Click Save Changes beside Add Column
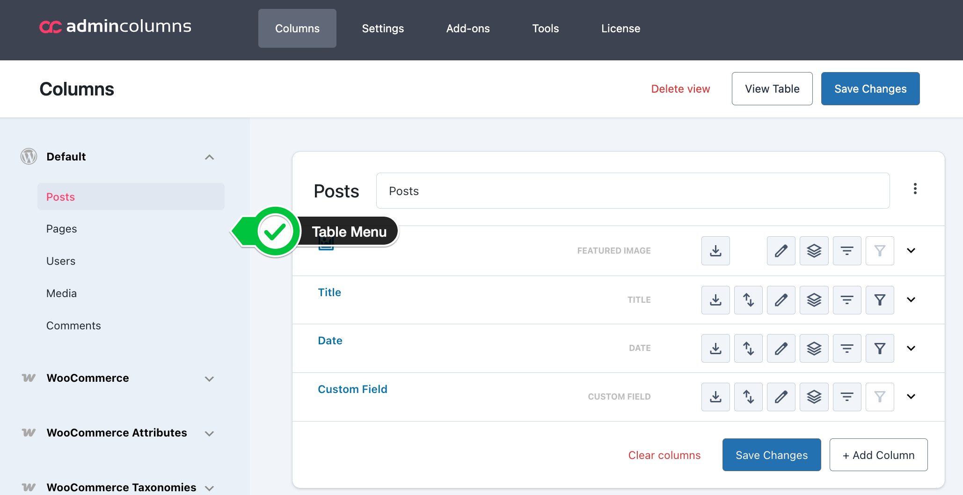 tap(772, 455)
